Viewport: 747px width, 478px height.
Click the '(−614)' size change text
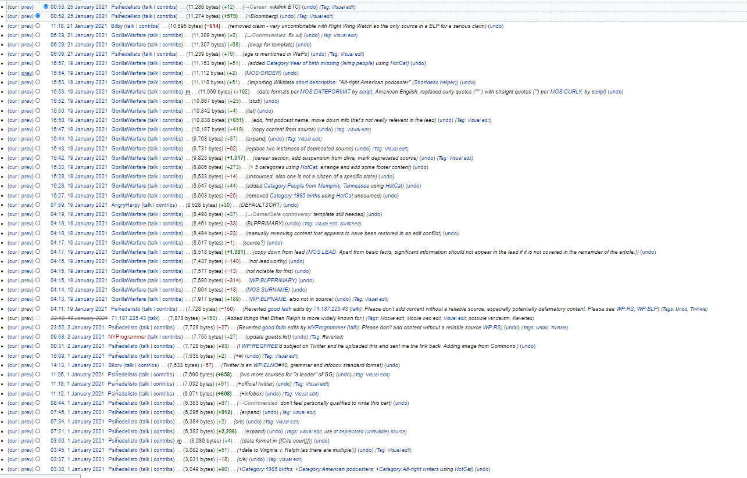pyautogui.click(x=213, y=26)
